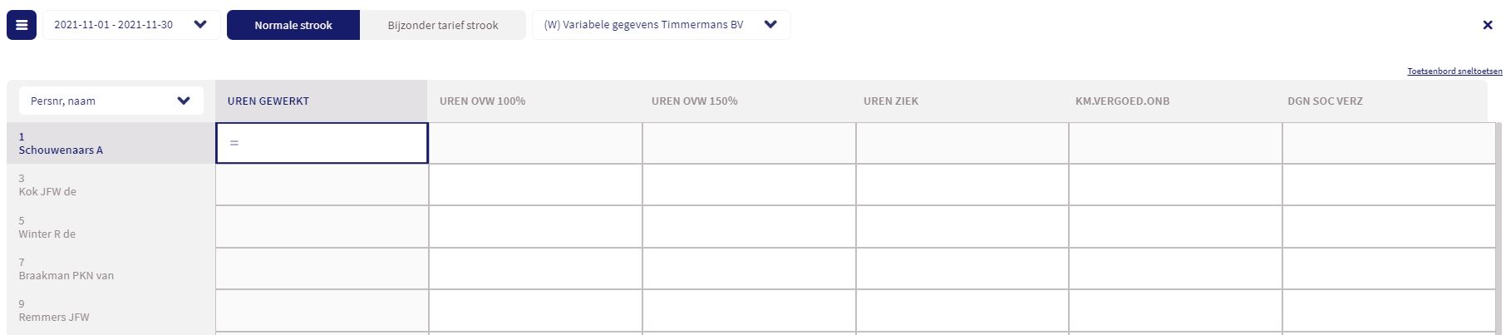Focus UREN GEWERKT cell for Schouwenaars A
The width and height of the screenshot is (1511, 335).
tap(322, 143)
